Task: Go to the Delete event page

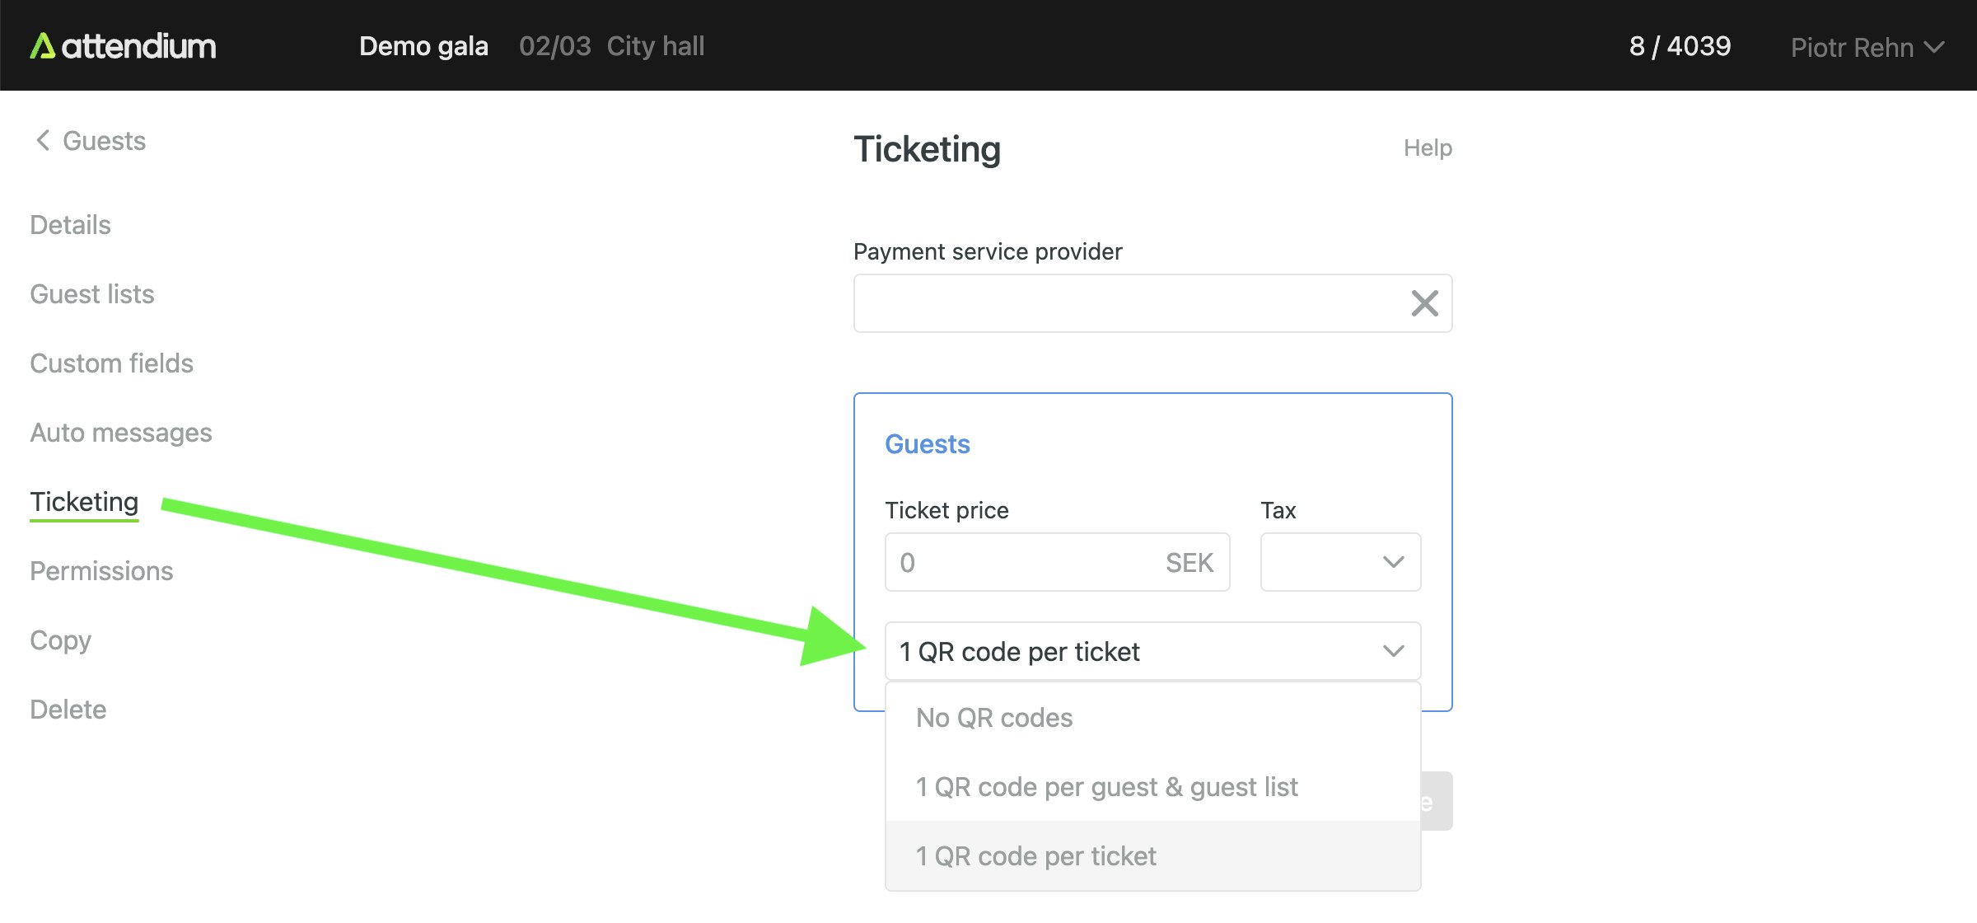Action: [68, 710]
